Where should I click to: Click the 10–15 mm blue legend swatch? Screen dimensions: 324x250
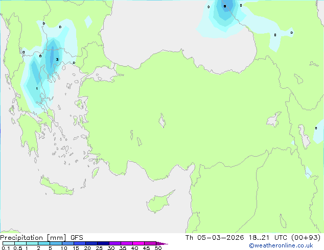67,243
